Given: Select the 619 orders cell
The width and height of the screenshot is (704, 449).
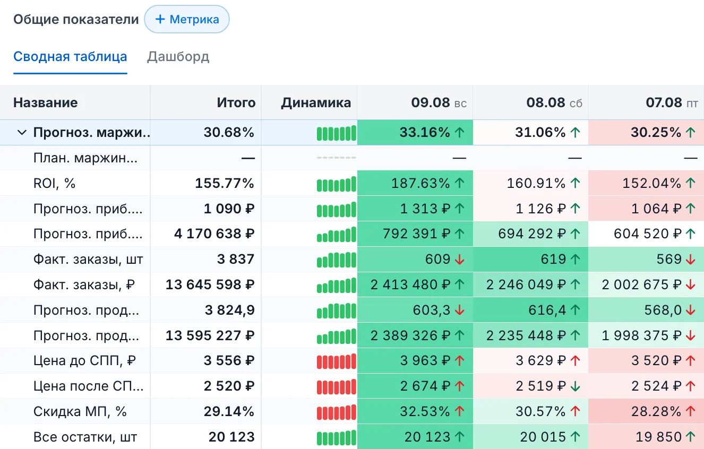Looking at the screenshot, I should [531, 260].
